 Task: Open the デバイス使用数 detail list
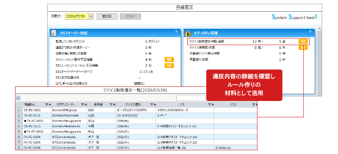[303, 48]
